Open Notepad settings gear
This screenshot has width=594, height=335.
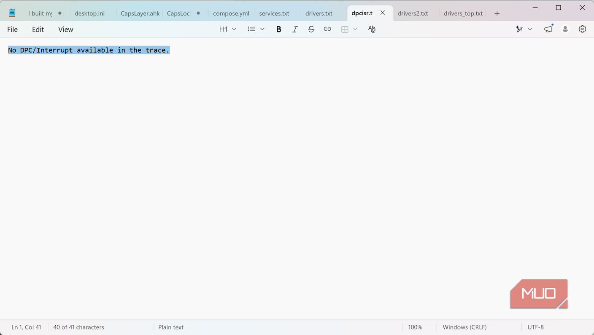point(583,29)
